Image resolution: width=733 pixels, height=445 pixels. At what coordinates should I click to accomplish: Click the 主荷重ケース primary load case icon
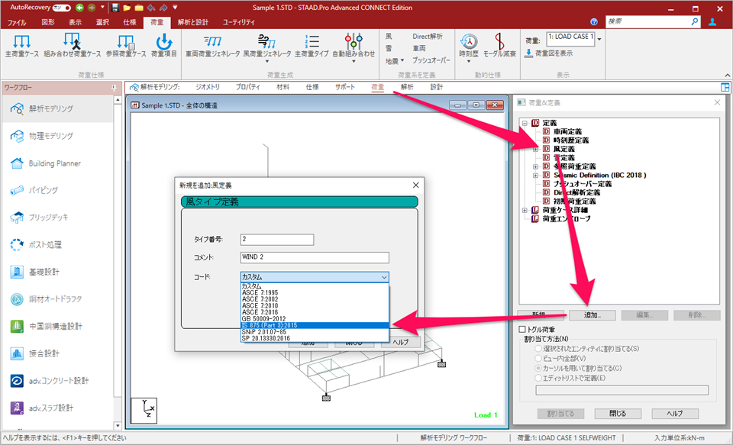tap(22, 40)
